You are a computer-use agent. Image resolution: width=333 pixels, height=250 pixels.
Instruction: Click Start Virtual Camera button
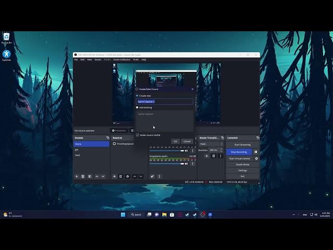239,158
